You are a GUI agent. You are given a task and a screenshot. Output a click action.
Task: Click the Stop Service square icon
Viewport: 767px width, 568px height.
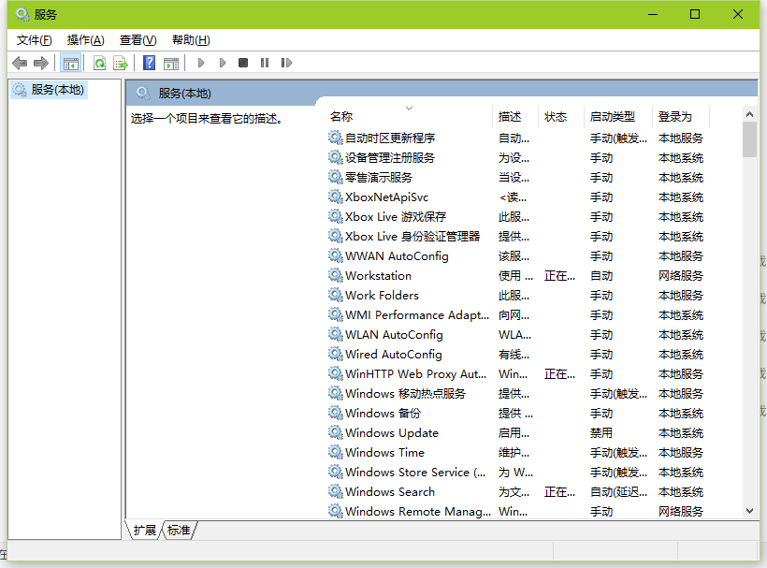(243, 62)
